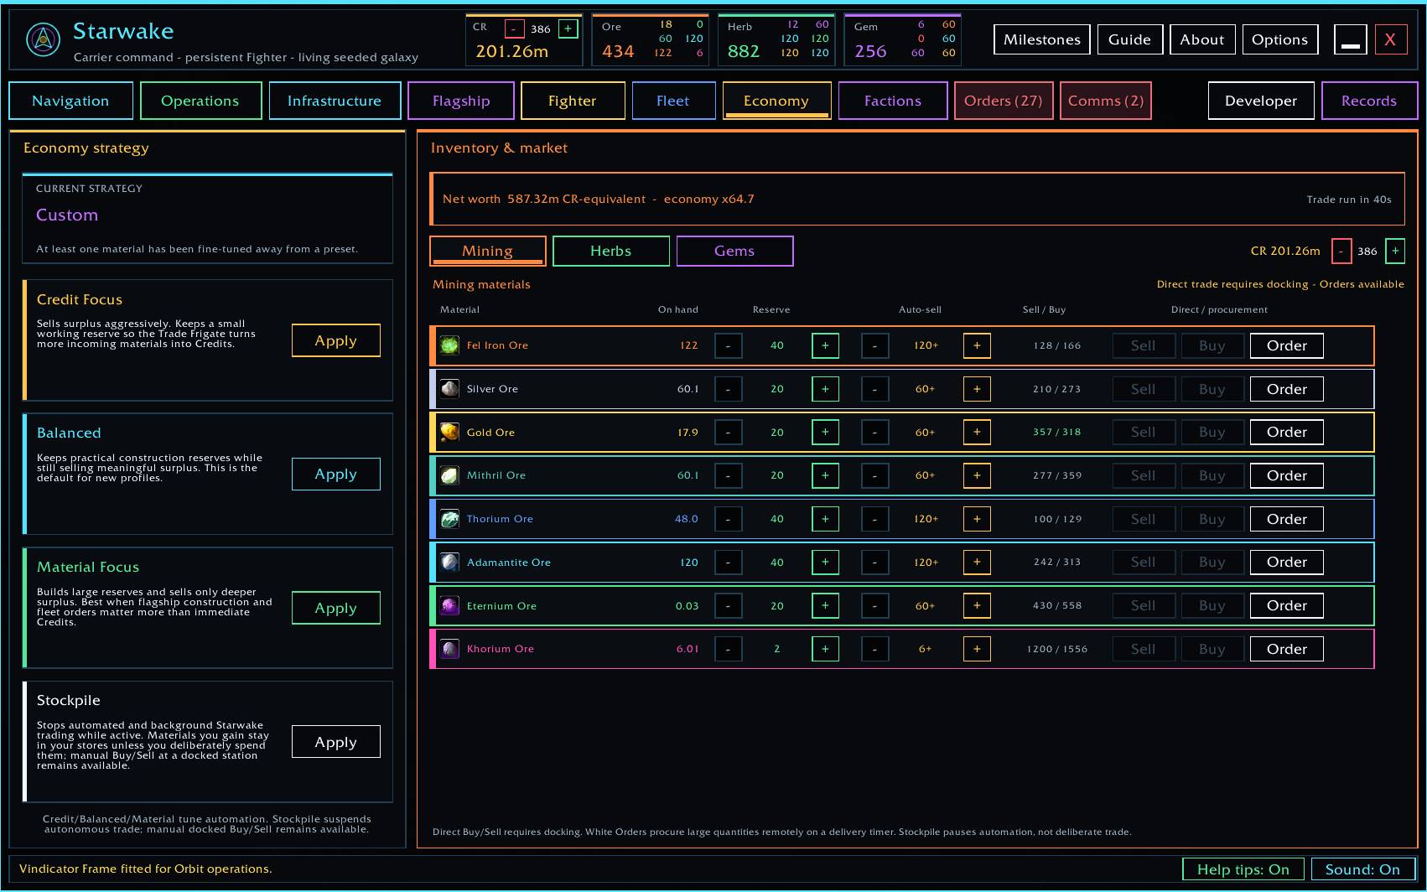Place an Order for Silver Ore

point(1287,389)
